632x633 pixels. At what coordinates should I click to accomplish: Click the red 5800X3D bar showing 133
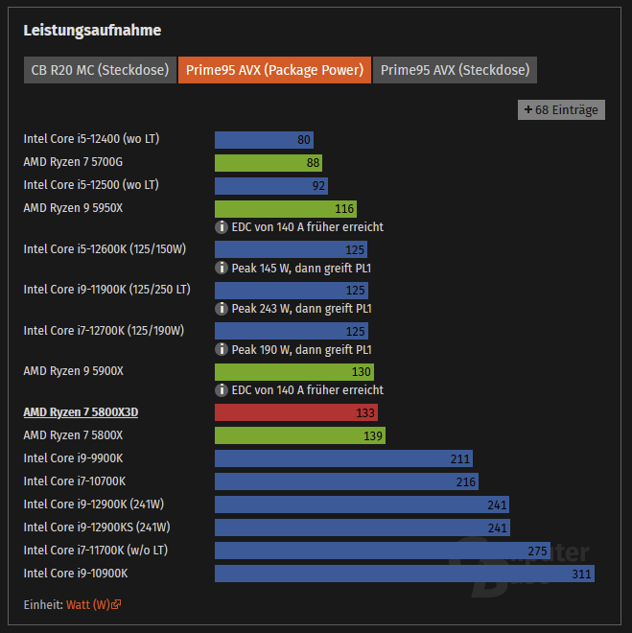click(x=296, y=412)
